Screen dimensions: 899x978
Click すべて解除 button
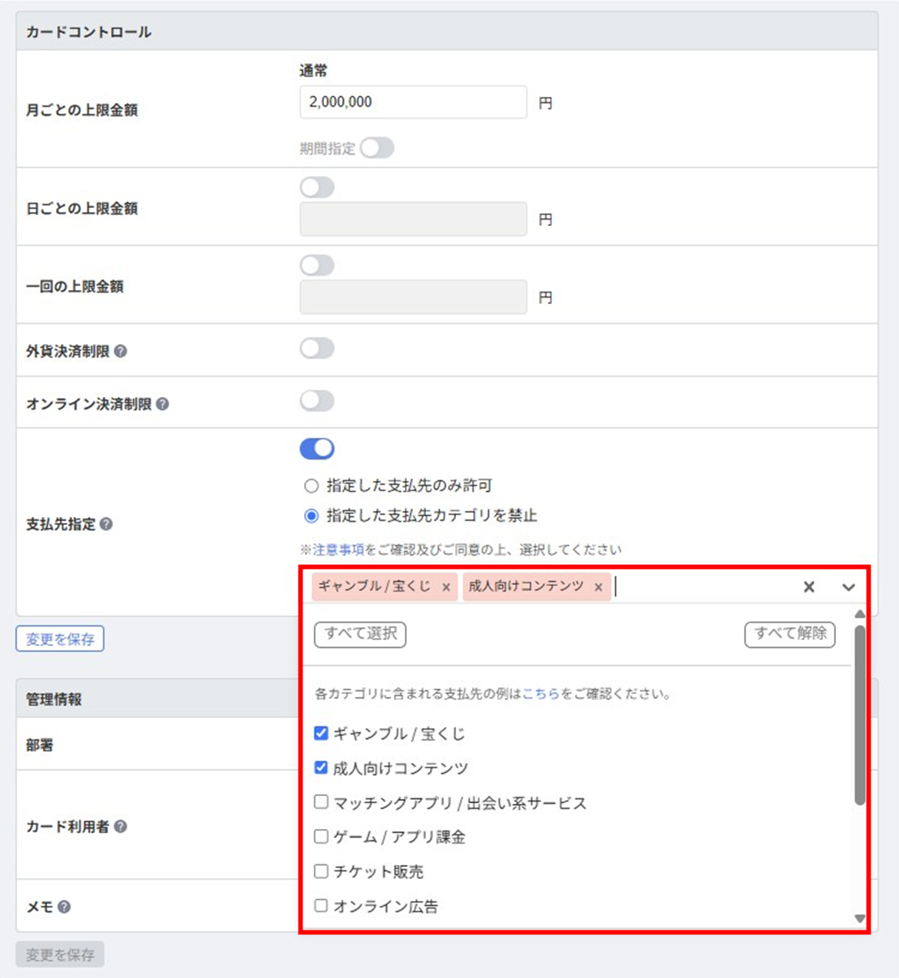pyautogui.click(x=790, y=634)
